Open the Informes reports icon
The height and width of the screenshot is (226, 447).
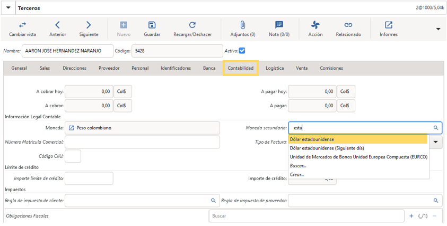(389, 25)
